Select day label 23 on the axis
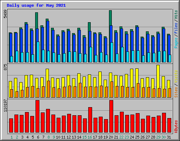 pos(127,137)
